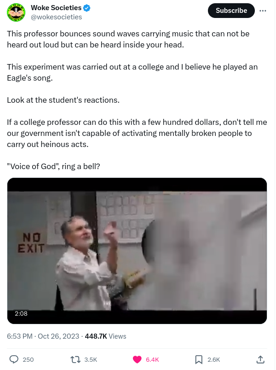This screenshot has width=276, height=370.
Task: View the 448.7K Views analytics
Action: [x=105, y=336]
